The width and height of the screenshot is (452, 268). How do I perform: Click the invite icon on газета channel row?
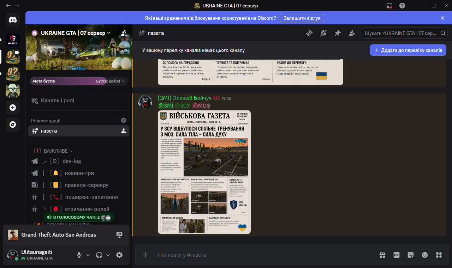pyautogui.click(x=124, y=131)
